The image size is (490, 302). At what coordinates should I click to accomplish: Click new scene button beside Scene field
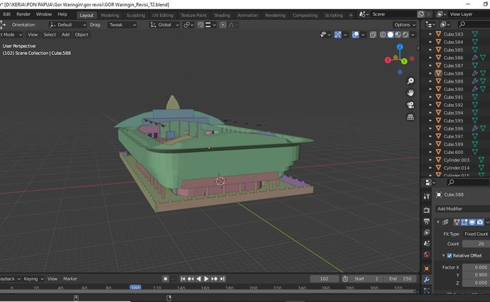[421, 14]
